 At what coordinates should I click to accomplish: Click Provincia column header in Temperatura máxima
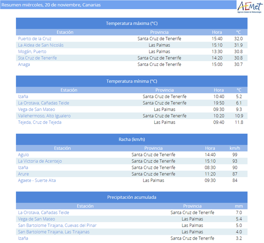(x=159, y=32)
